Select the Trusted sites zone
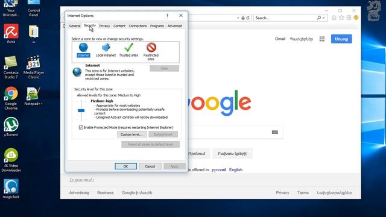The image size is (386, 217). click(x=128, y=50)
